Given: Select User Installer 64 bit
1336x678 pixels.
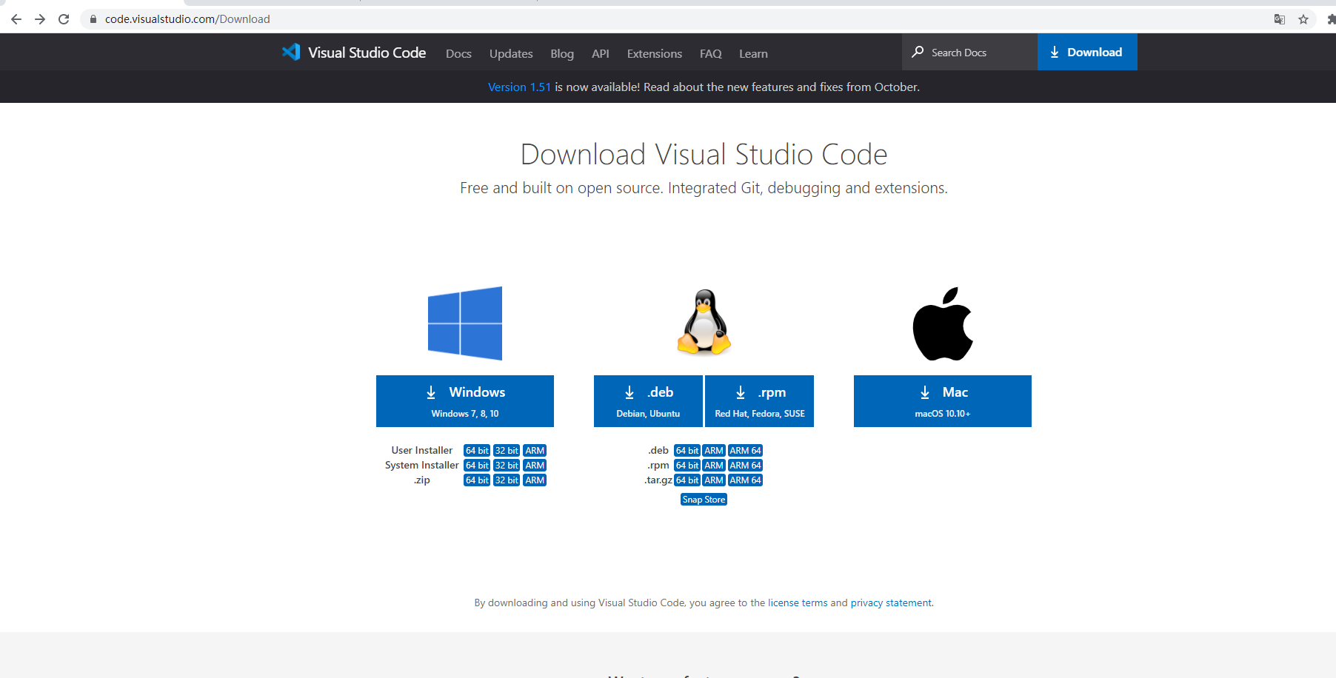Looking at the screenshot, I should [x=477, y=451].
